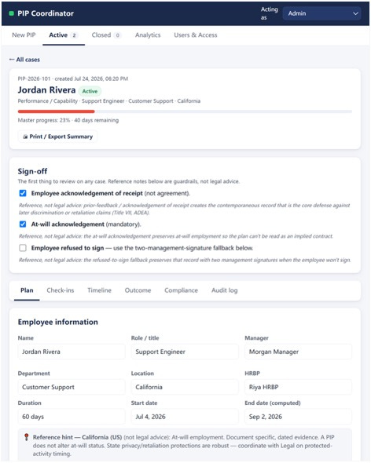Uncheck the At-will acknowledgement checkbox
Screen dimensions: 371x463
23,224
